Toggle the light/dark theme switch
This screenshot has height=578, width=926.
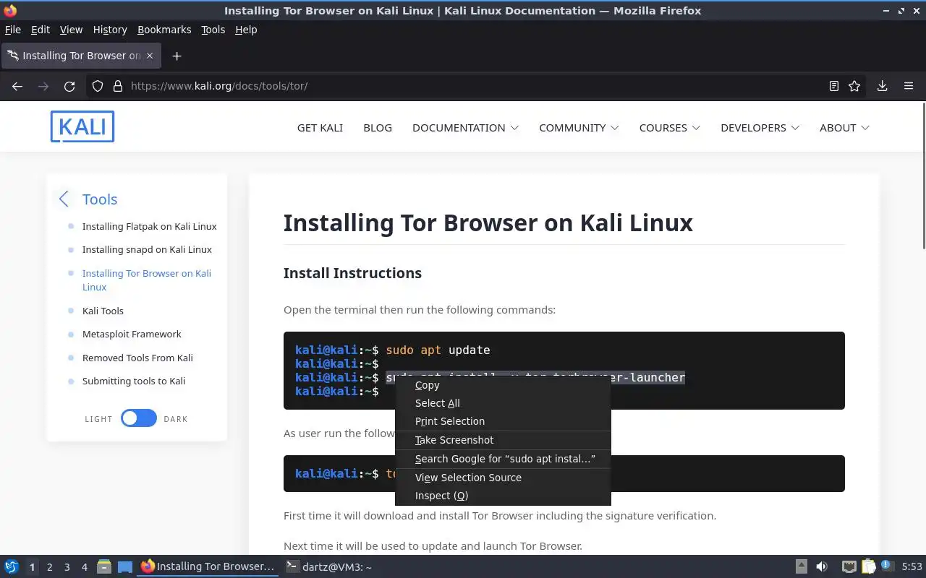[139, 418]
